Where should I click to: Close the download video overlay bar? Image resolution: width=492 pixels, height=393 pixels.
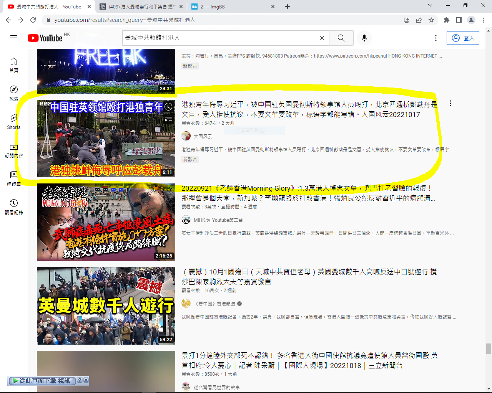(86, 380)
